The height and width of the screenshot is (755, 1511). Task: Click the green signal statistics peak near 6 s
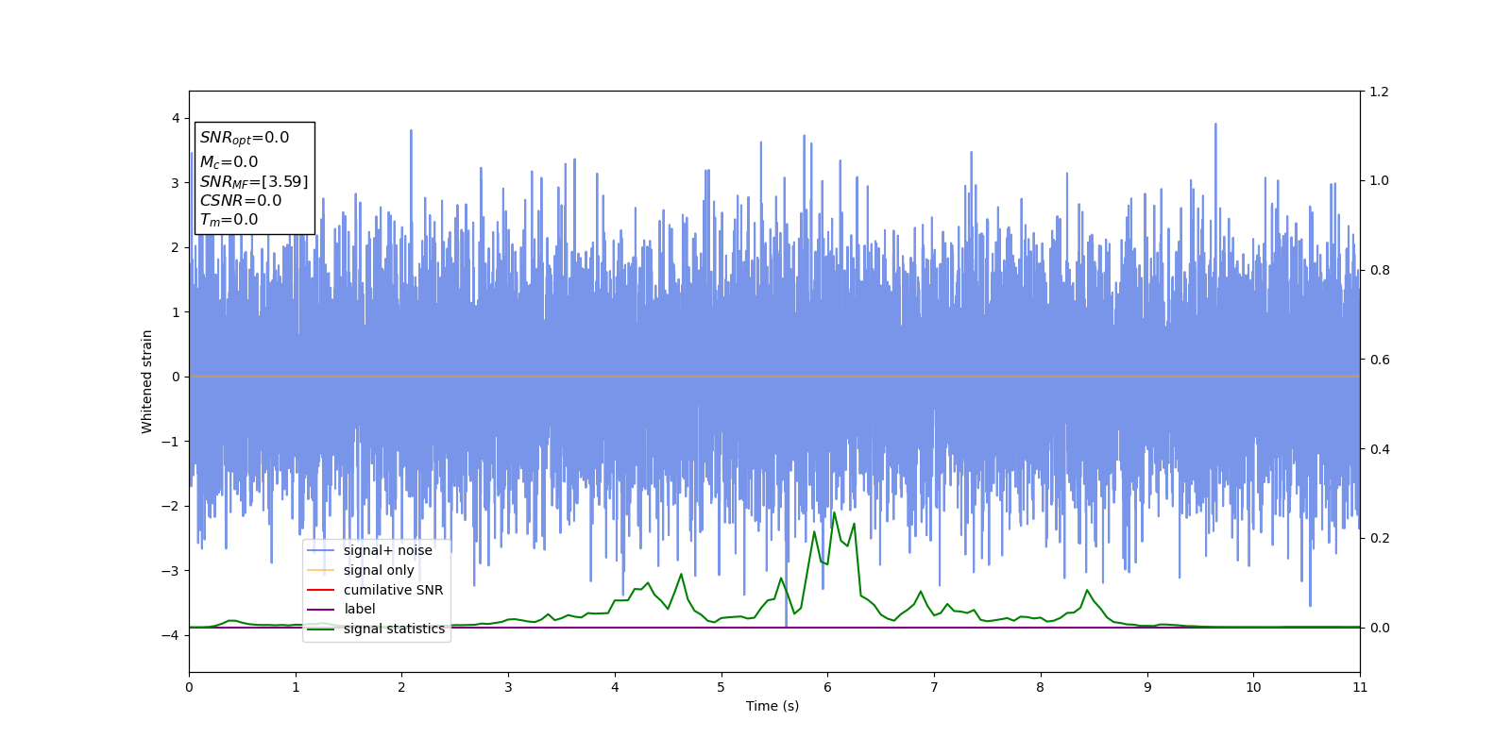point(834,512)
